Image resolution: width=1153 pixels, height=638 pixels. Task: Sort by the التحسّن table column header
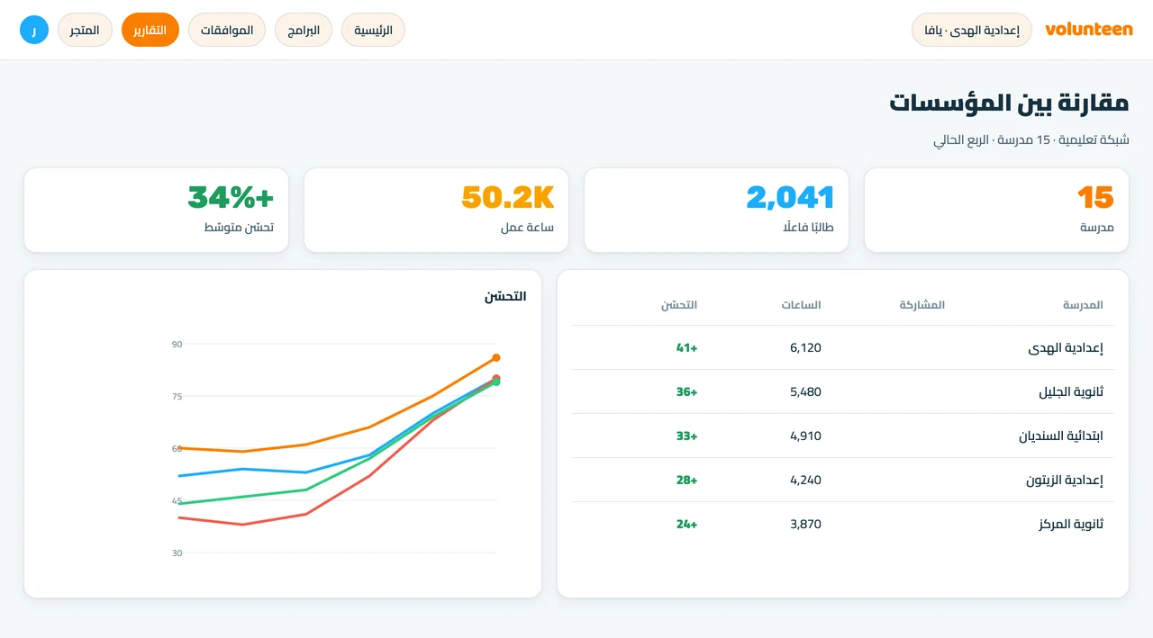679,305
